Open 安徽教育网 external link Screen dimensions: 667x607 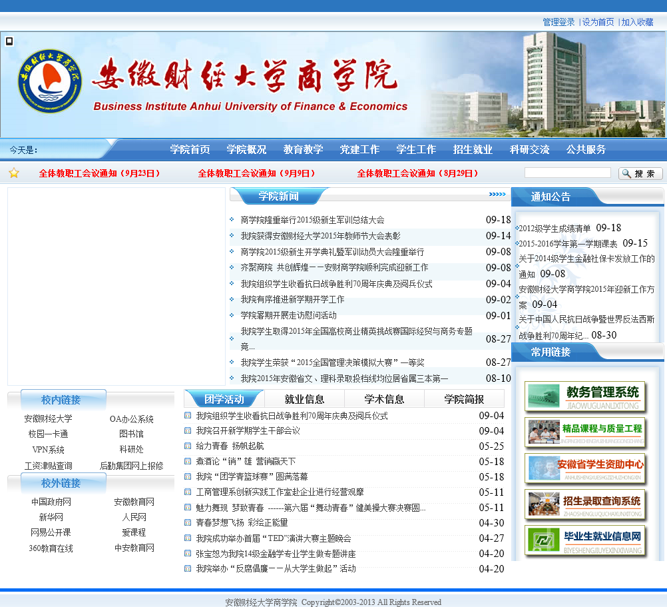(x=134, y=502)
